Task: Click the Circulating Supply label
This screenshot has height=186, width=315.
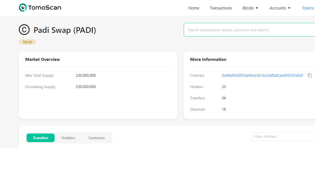Action: (x=40, y=87)
